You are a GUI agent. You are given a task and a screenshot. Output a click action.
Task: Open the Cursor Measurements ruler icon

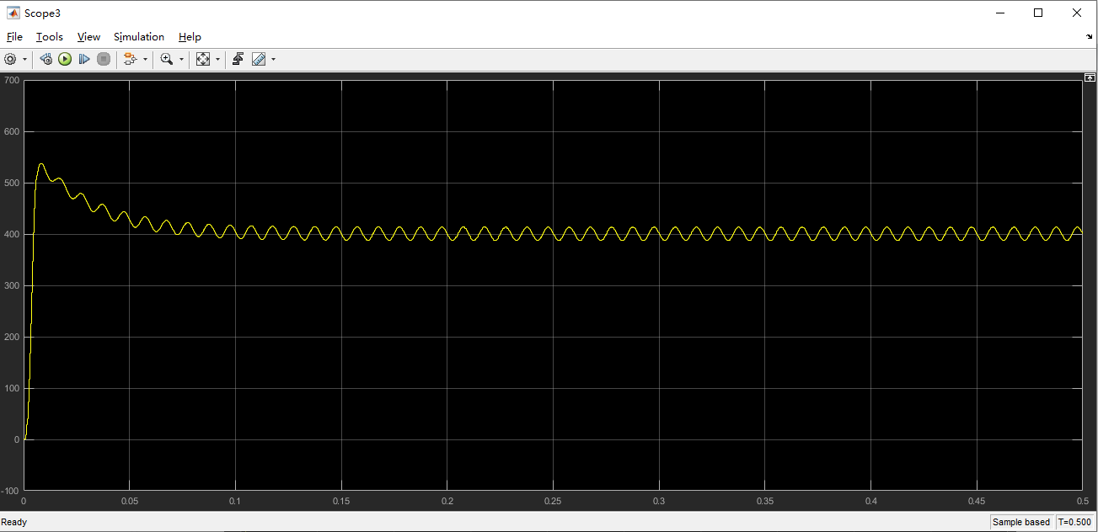point(259,59)
